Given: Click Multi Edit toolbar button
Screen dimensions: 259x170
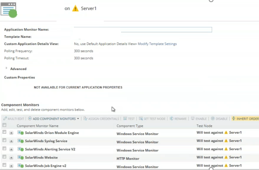Looking at the screenshot, I should pos(14,119).
